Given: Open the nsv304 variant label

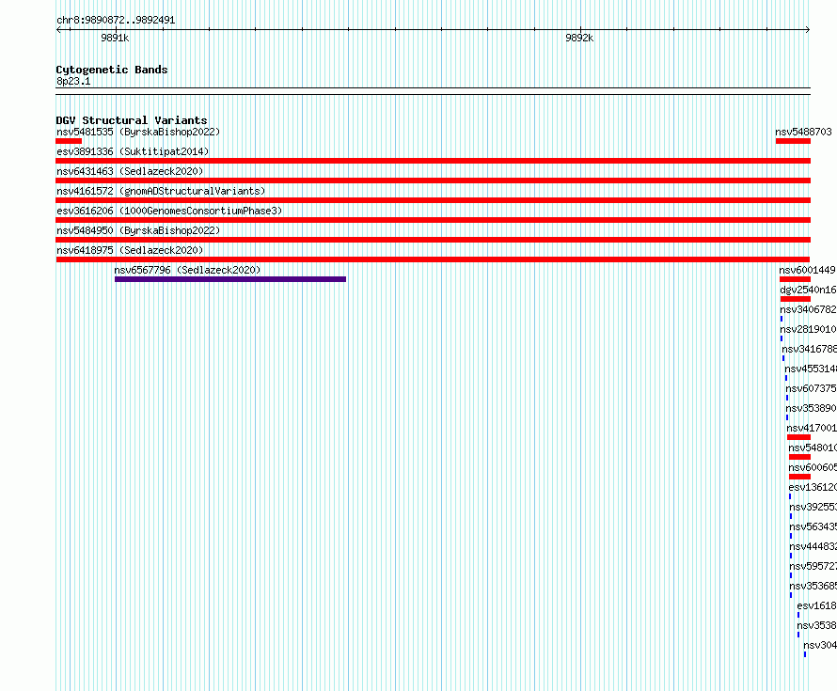Looking at the screenshot, I should [x=820, y=645].
